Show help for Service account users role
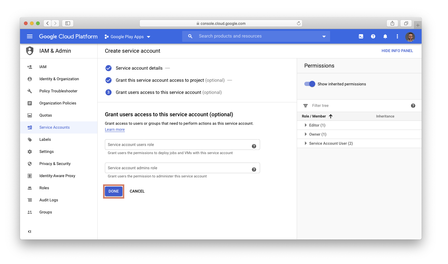448x264 pixels. (x=254, y=146)
